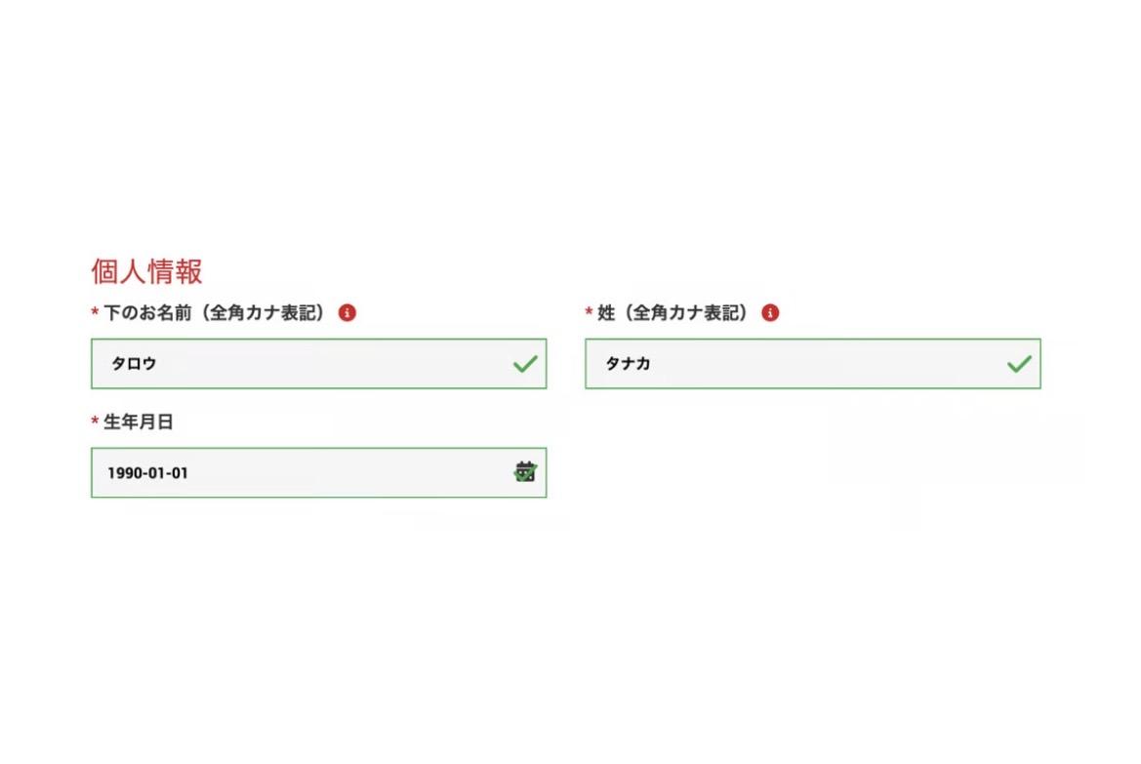Viewport: 1141px width, 764px height.
Task: Place cursor on the タロウ text
Action: point(135,364)
